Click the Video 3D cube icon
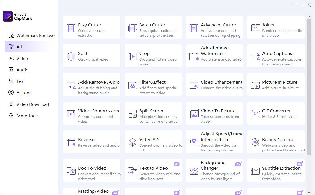The height and width of the screenshot is (195, 315). tap(133, 142)
